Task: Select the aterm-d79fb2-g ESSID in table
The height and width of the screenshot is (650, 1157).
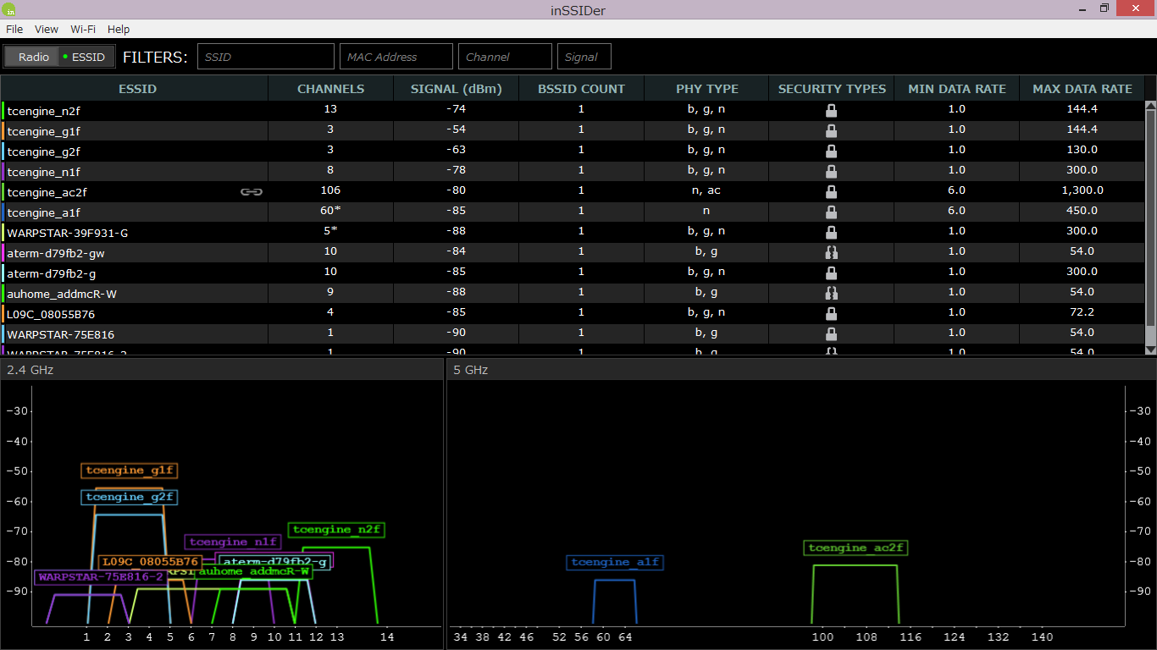Action: [x=52, y=273]
